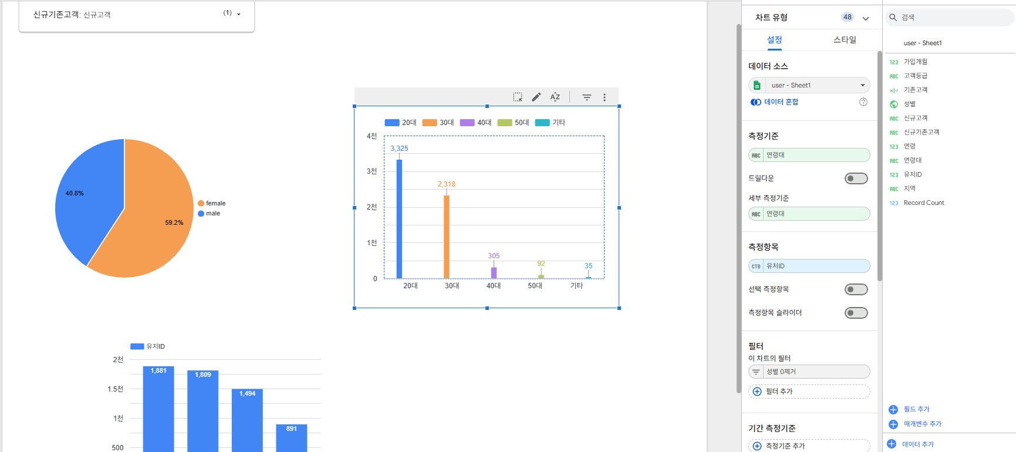Viewport: 1016px width, 452px height.
Task: Click the filter lines icon on chart toolbar
Action: pyautogui.click(x=587, y=97)
